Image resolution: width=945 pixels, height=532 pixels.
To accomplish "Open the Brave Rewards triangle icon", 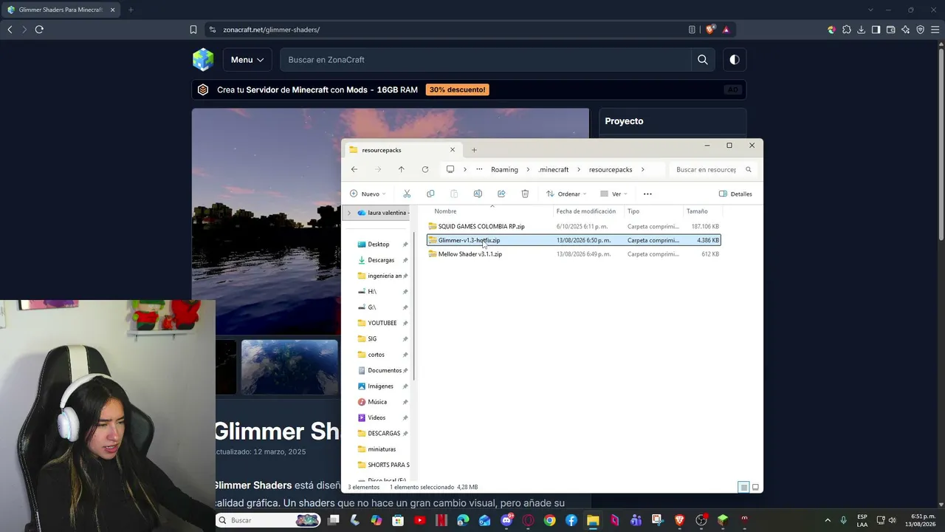I will coord(726,30).
